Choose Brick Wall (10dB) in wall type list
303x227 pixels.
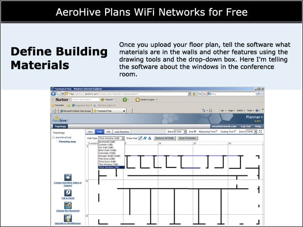click(111, 150)
